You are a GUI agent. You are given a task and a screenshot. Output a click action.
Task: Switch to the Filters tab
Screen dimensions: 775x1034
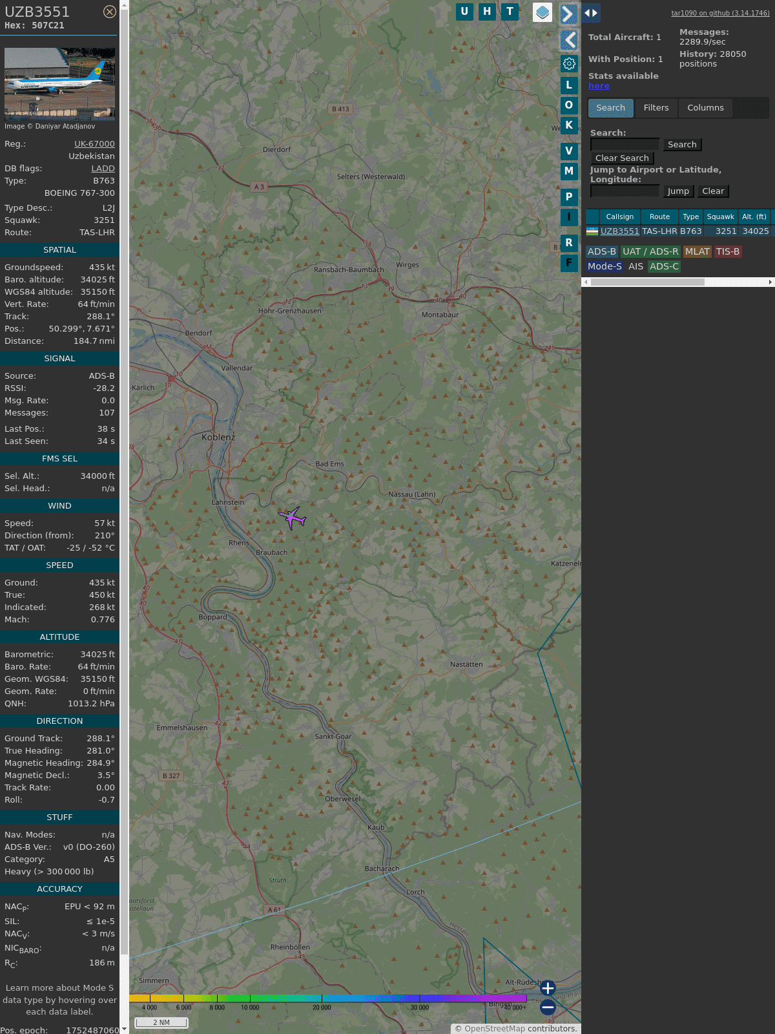[656, 108]
